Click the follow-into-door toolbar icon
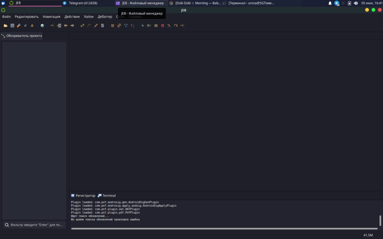Viewport: 383px width, 239px height. click(x=59, y=26)
